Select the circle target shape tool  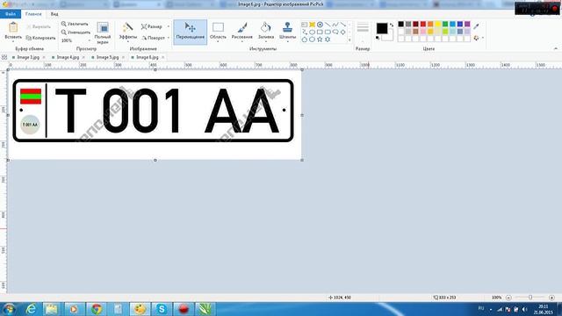point(320,25)
